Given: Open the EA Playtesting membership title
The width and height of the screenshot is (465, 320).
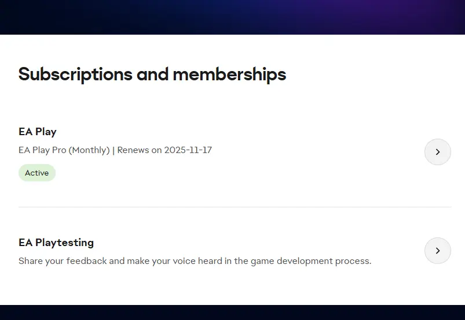Looking at the screenshot, I should pyautogui.click(x=56, y=243).
